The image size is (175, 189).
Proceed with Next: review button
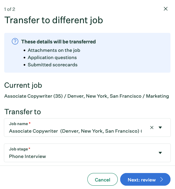pyautogui.click(x=145, y=179)
